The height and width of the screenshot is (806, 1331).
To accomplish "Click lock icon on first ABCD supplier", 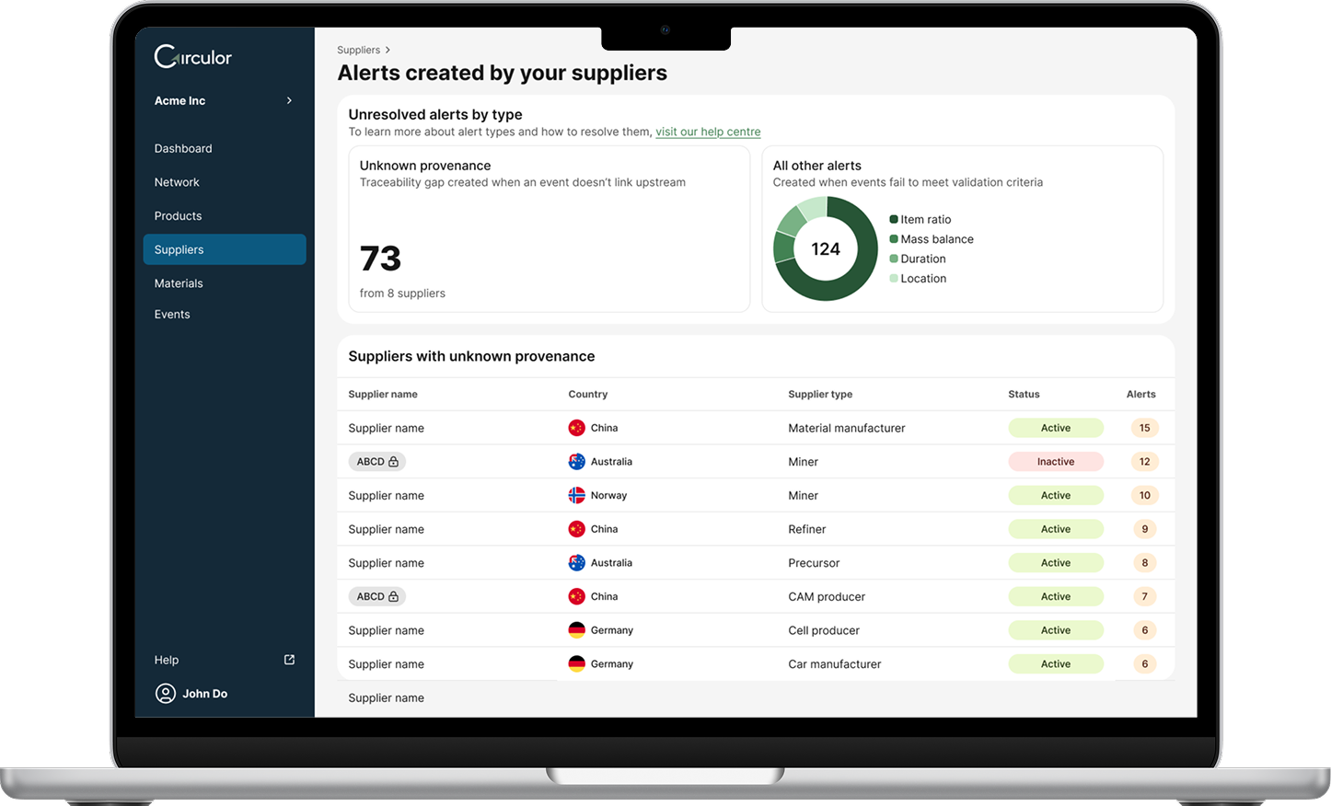I will pyautogui.click(x=394, y=462).
